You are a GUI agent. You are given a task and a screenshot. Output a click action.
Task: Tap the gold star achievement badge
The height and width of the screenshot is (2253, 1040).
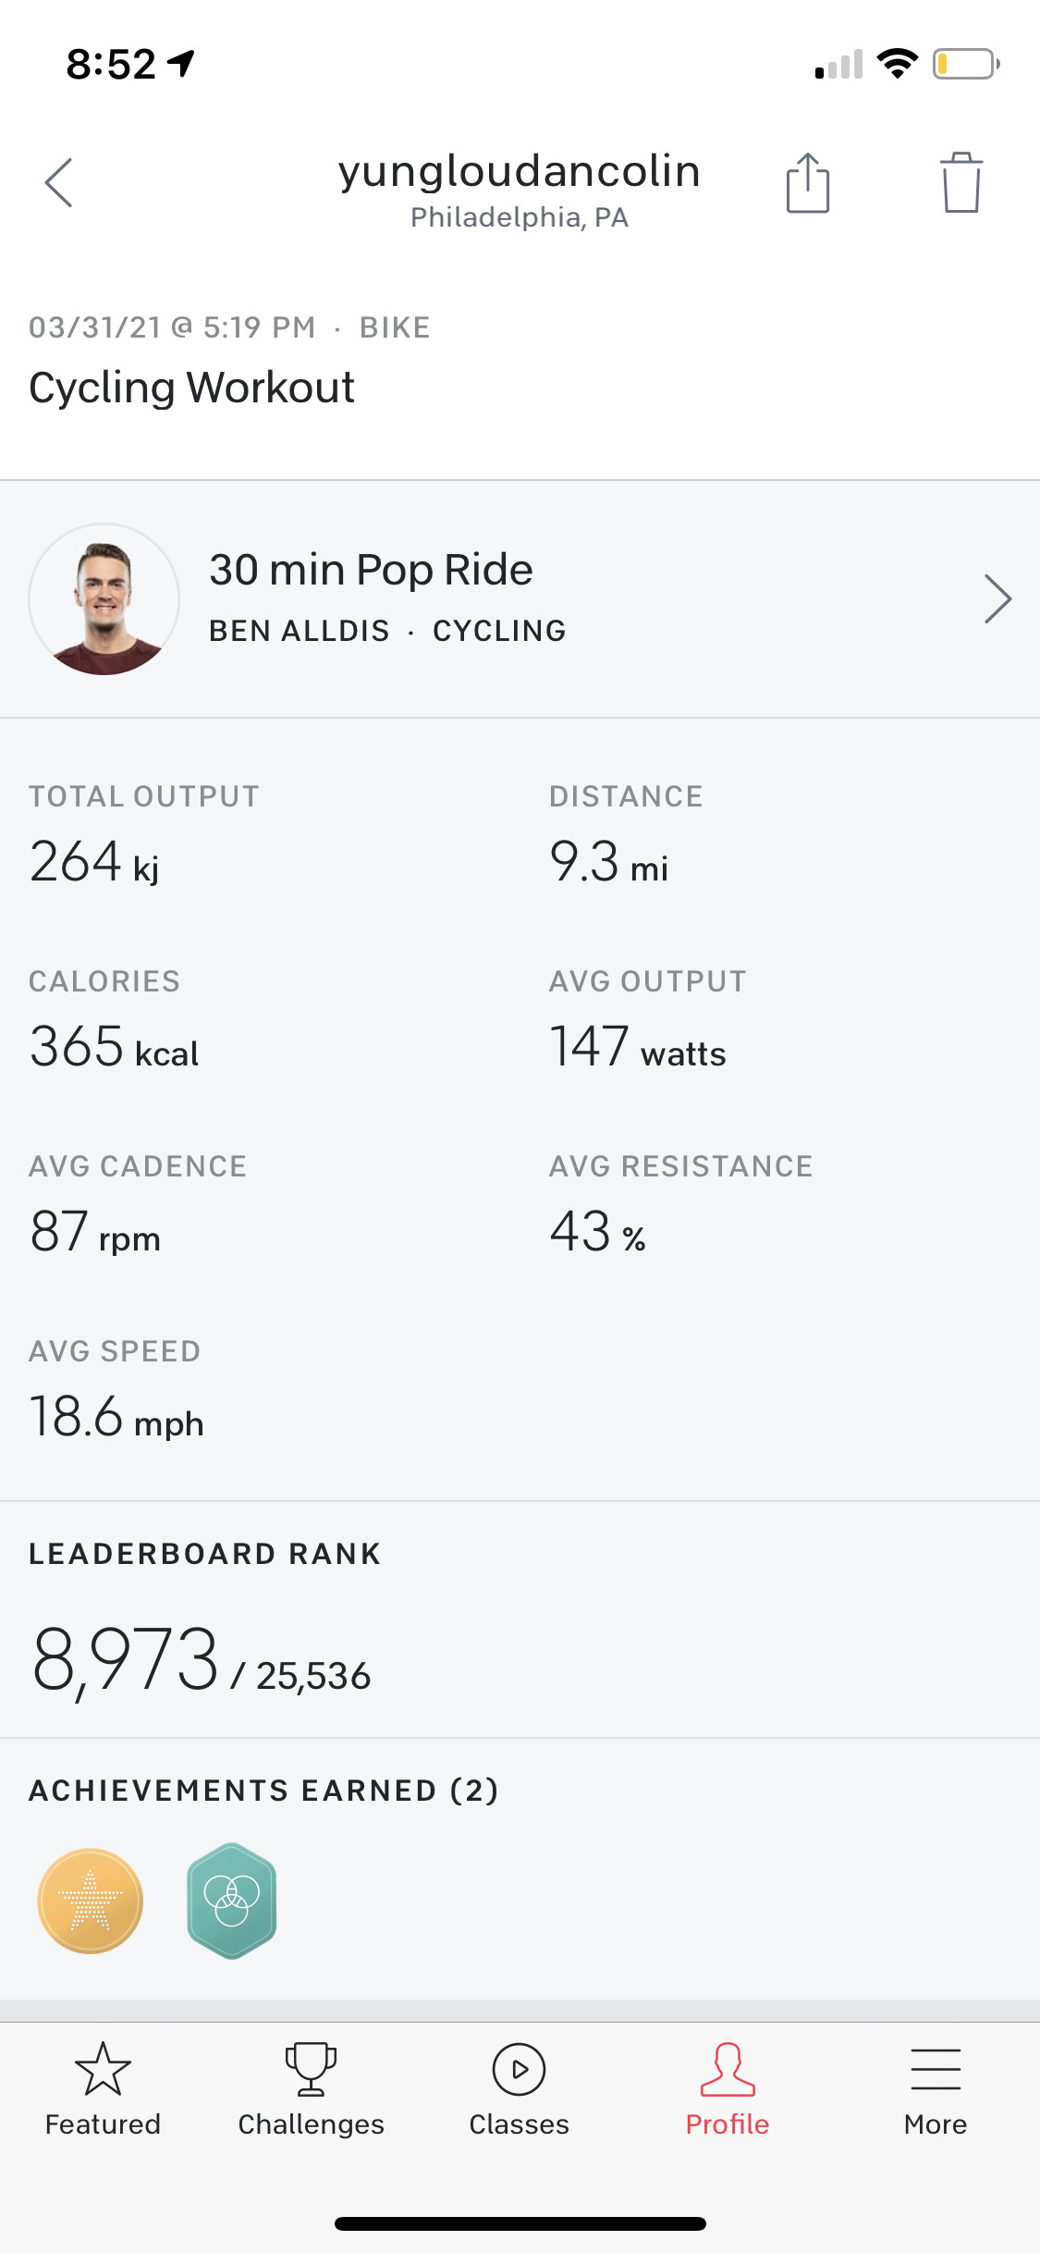(91, 1901)
